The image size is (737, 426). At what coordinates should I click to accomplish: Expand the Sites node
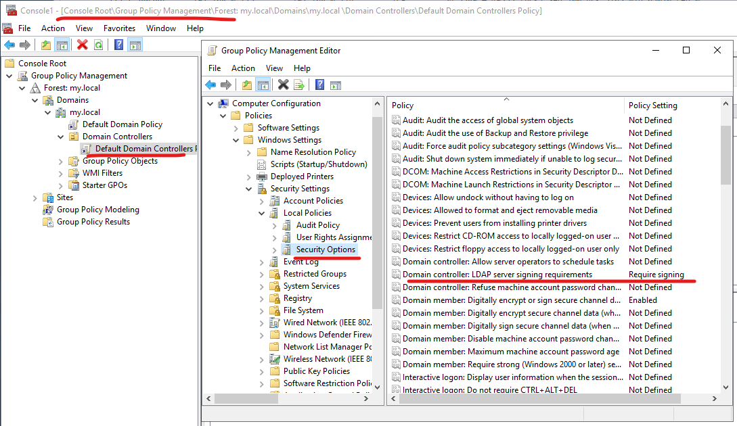click(x=35, y=197)
